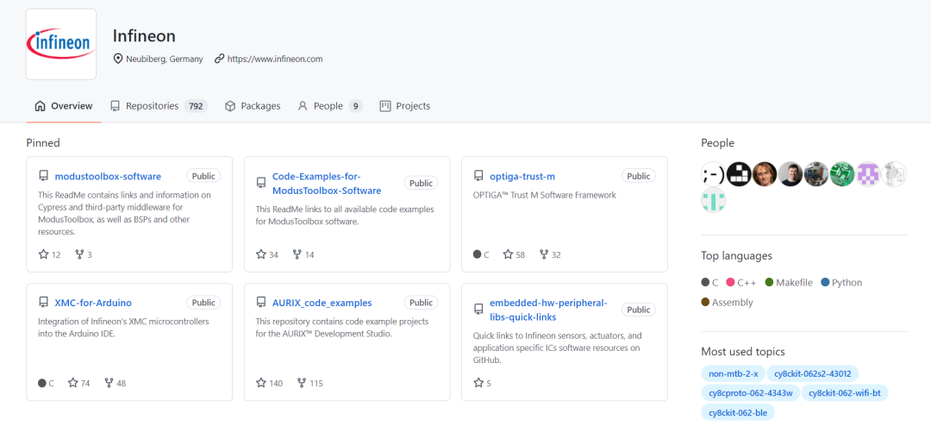This screenshot has height=426, width=931.
Task: Open the Packages tab
Action: click(x=253, y=106)
